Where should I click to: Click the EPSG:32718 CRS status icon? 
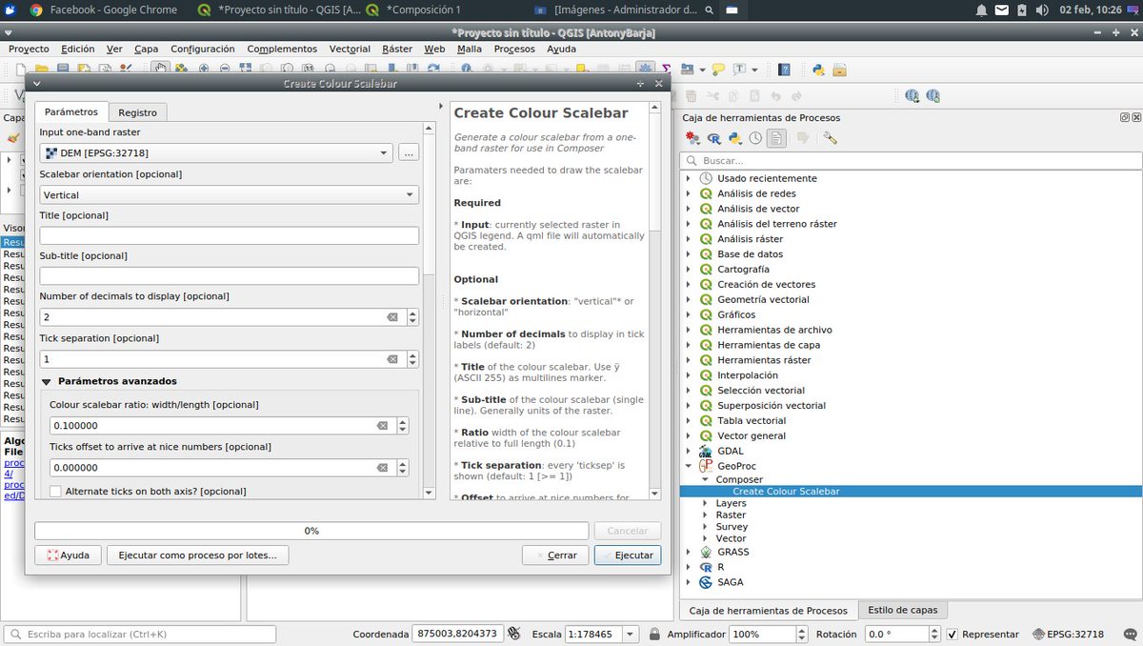tap(1069, 634)
